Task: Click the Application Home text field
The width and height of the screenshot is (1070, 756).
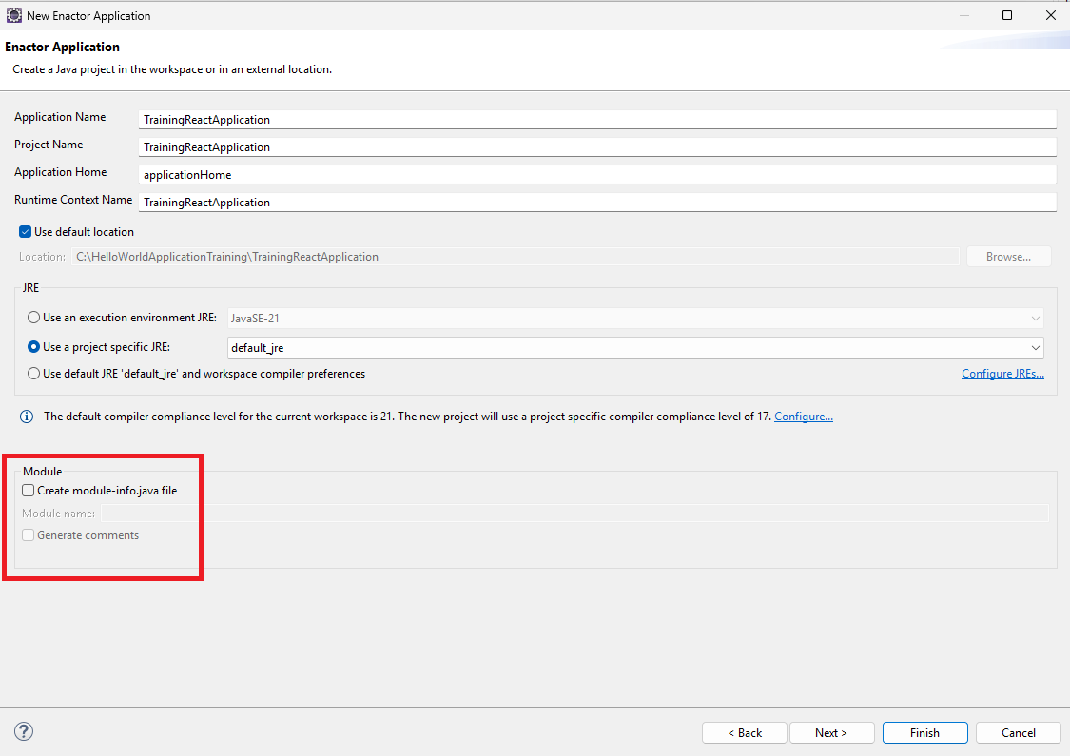Action: [597, 175]
